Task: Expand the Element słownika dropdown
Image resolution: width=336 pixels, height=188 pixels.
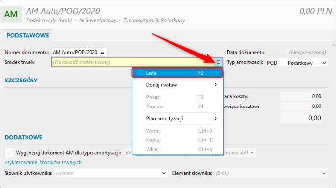Action: coord(271,173)
